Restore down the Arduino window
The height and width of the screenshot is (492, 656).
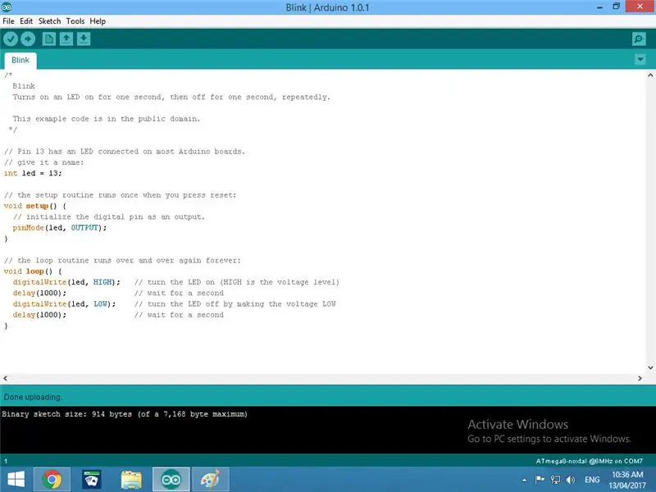tap(617, 7)
